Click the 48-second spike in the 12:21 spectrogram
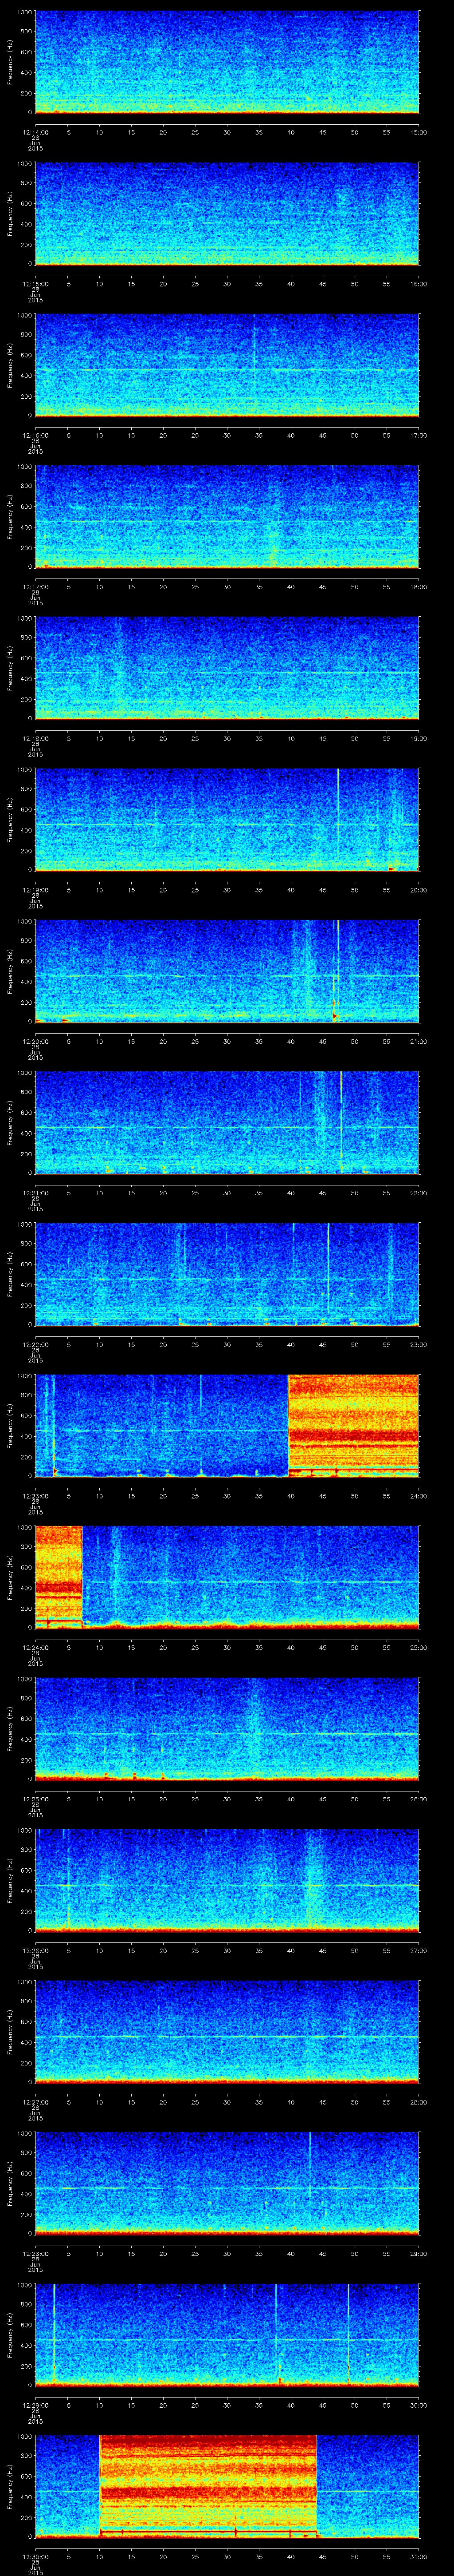Viewport: 454px width, 2576px height. pyautogui.click(x=341, y=1120)
